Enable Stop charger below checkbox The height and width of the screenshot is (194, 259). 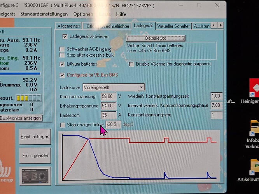pos(63,125)
